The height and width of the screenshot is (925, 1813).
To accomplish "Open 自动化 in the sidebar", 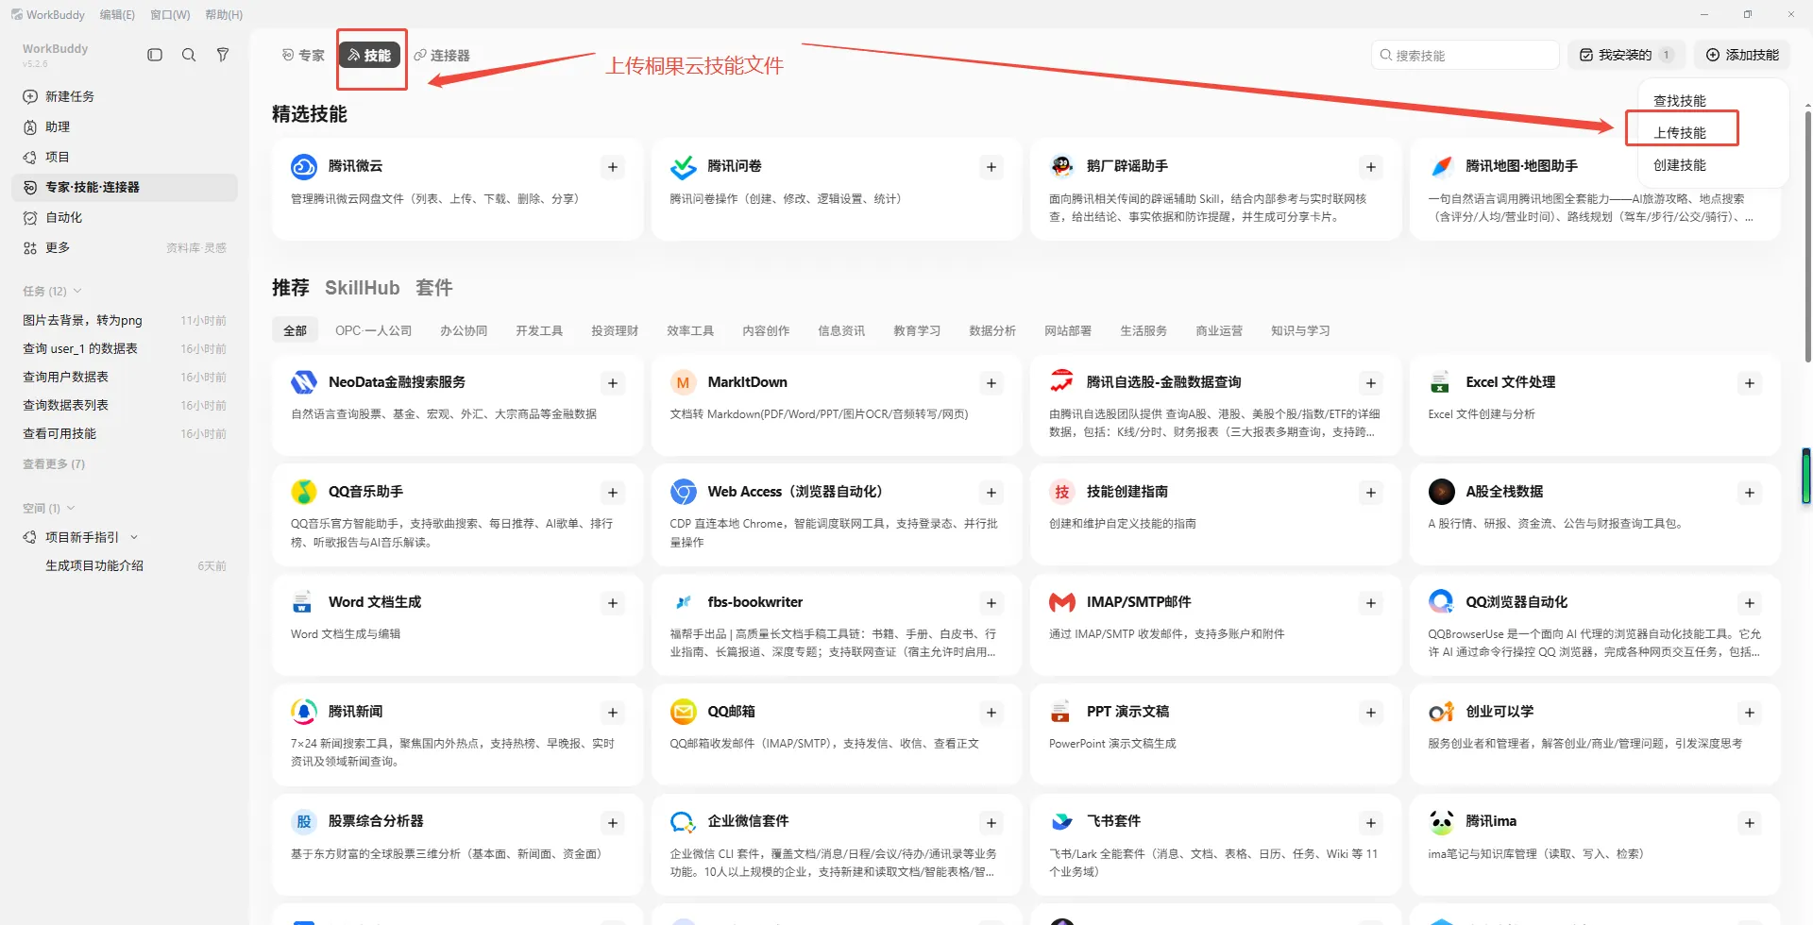I will pyautogui.click(x=125, y=217).
